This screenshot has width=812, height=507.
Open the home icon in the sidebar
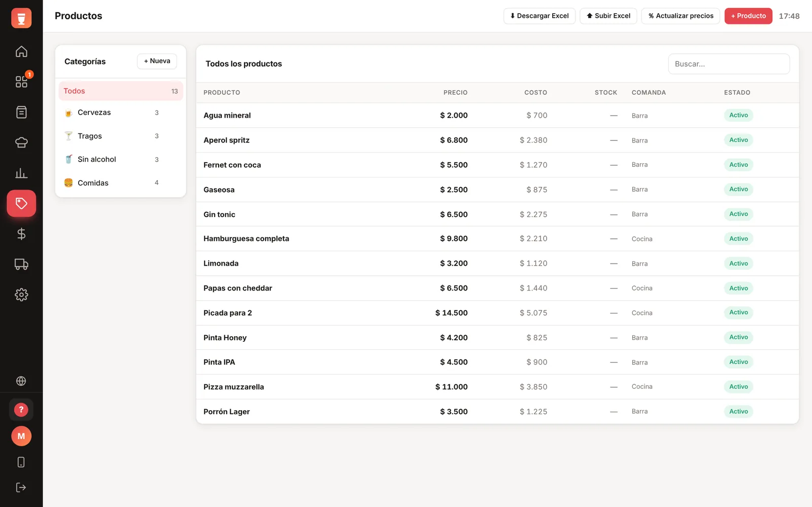21,51
